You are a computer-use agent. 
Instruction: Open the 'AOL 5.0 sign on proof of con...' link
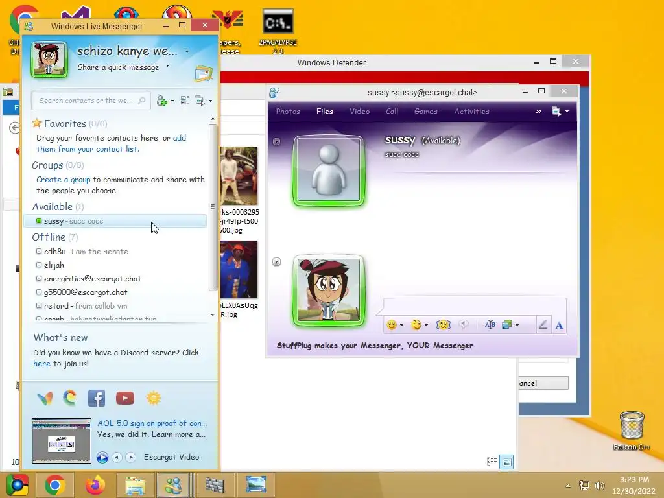[x=152, y=423]
